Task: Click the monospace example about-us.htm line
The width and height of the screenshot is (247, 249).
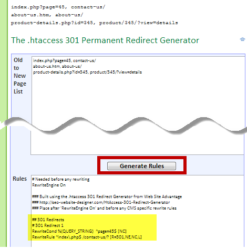Action: tap(47, 15)
